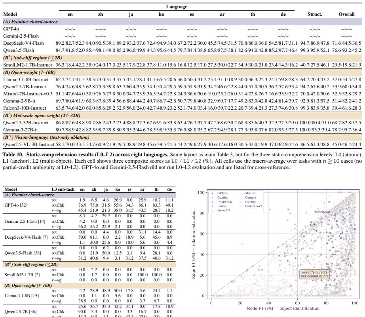
Task: Click the 'Struct.' column header
Action: tap(315, 14)
